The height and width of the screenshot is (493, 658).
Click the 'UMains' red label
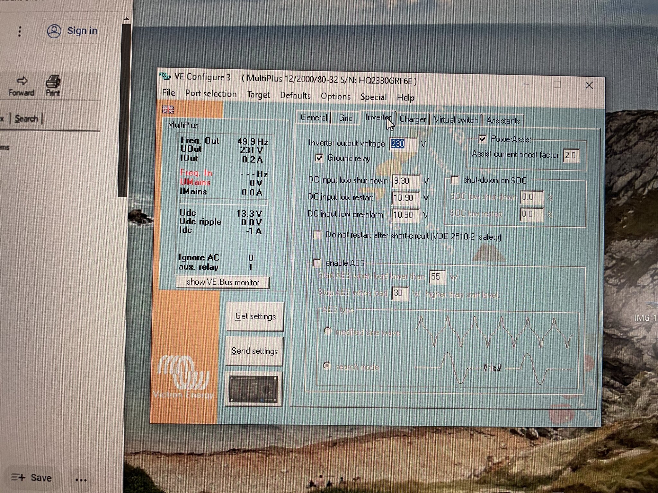point(195,182)
